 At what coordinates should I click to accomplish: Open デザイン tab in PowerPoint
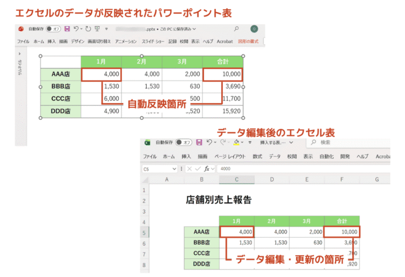pyautogui.click(x=78, y=42)
